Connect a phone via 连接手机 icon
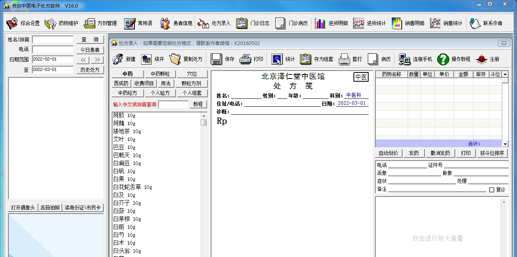 413,59
